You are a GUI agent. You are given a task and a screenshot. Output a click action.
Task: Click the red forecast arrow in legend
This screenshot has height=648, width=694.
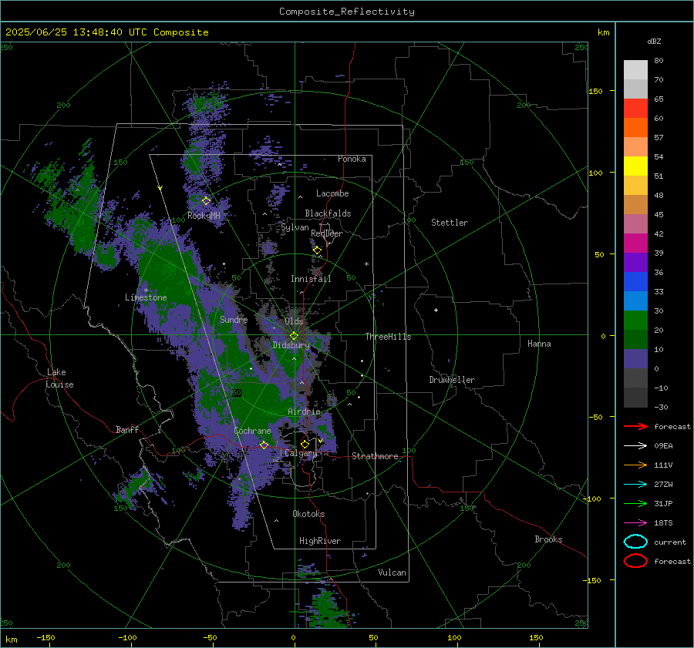(635, 426)
